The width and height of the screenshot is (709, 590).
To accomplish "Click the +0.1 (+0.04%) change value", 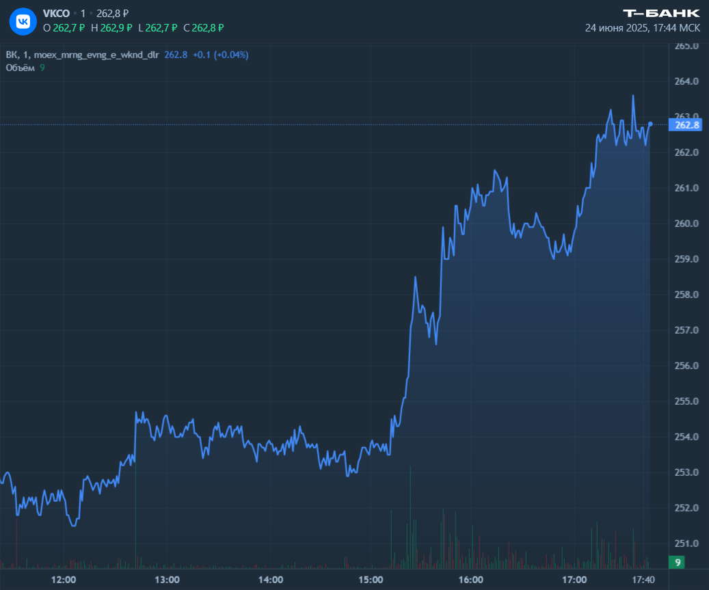I will point(220,55).
